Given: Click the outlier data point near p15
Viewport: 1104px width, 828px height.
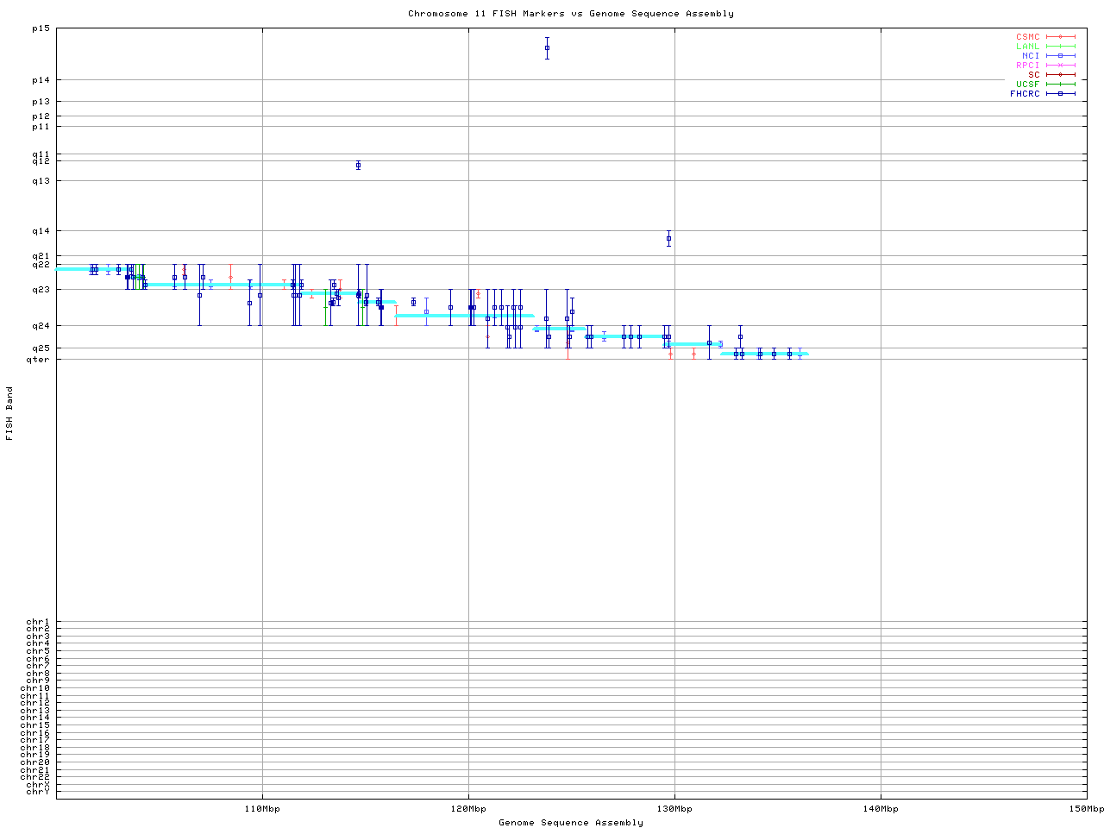Looking at the screenshot, I should click(547, 48).
